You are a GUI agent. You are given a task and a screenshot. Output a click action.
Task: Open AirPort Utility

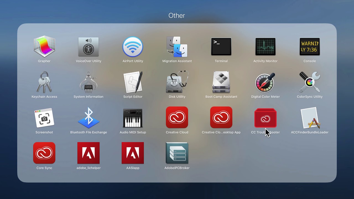coord(133,46)
